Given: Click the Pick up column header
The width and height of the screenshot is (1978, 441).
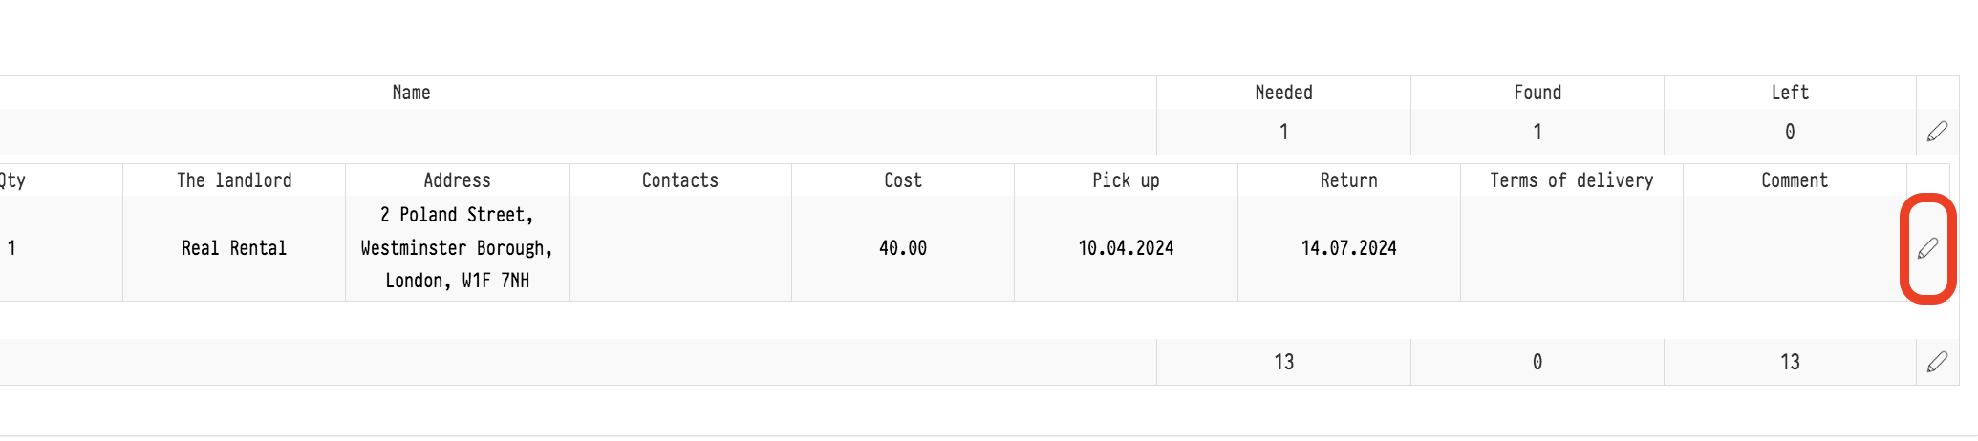Looking at the screenshot, I should click(1126, 180).
